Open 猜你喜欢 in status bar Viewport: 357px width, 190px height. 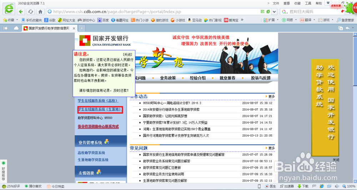coord(33,186)
